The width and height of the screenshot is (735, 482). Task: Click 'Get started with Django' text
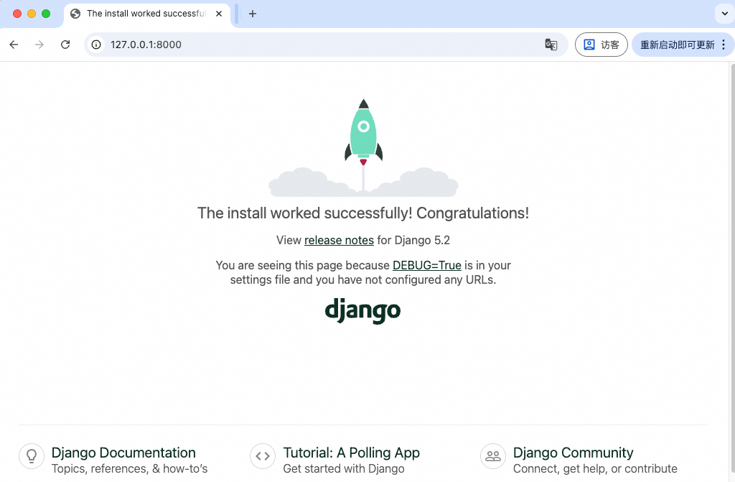[x=344, y=468]
